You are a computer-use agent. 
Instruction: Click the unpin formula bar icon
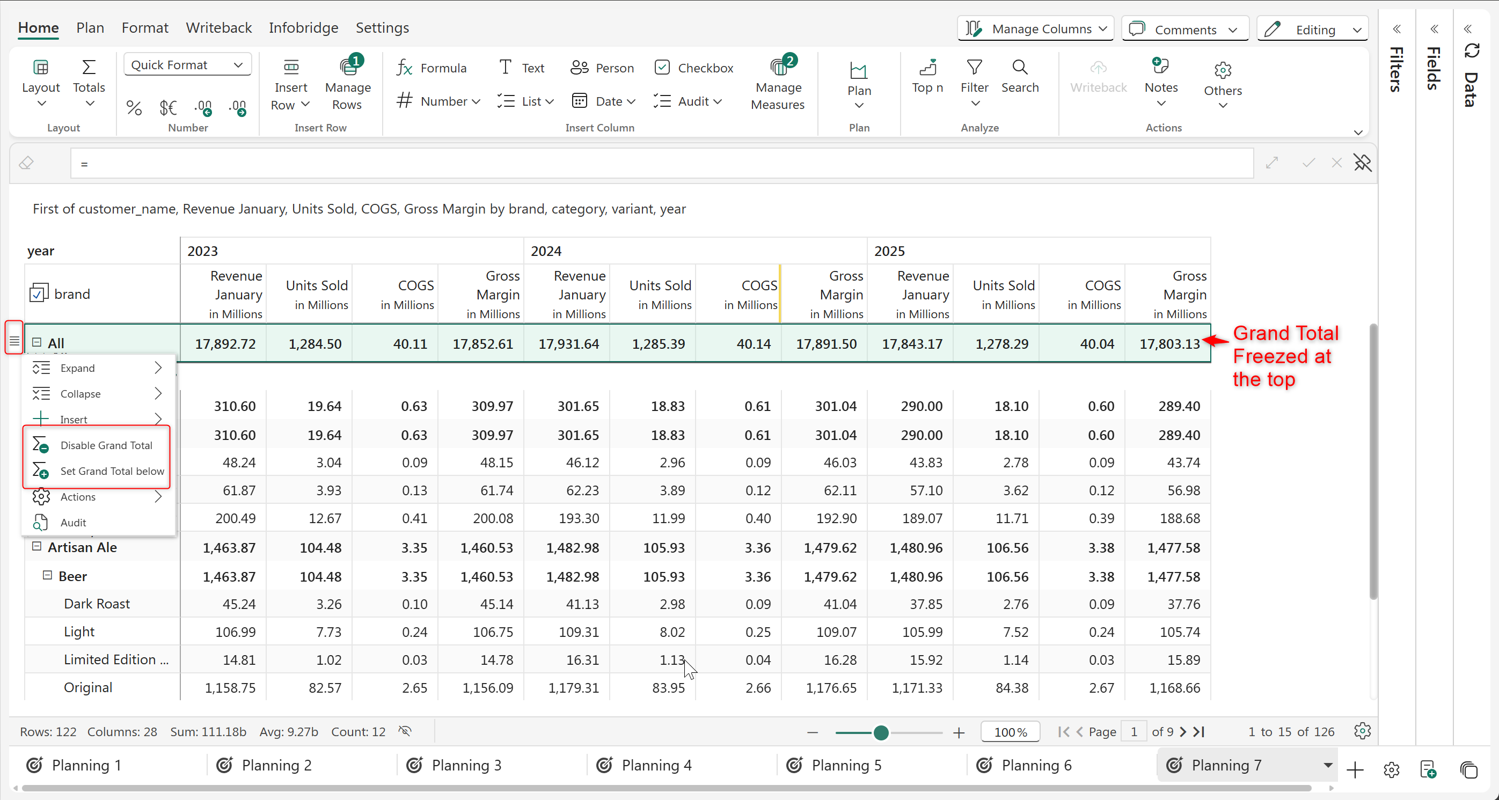pos(1362,163)
